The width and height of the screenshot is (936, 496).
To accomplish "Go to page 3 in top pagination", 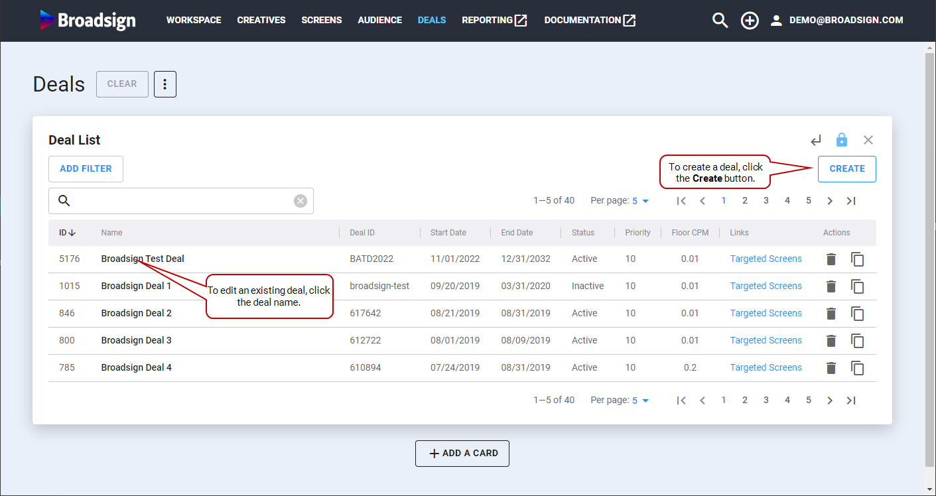I will (766, 201).
